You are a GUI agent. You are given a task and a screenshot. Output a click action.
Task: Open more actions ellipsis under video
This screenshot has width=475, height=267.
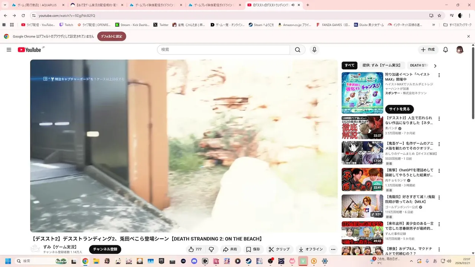pos(333,249)
